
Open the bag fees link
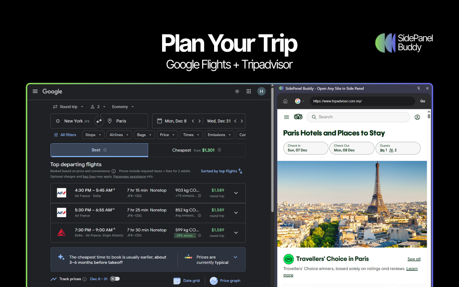89,177
